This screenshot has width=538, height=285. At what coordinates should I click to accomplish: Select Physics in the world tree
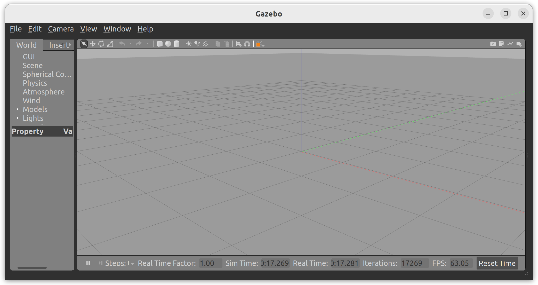coord(35,83)
